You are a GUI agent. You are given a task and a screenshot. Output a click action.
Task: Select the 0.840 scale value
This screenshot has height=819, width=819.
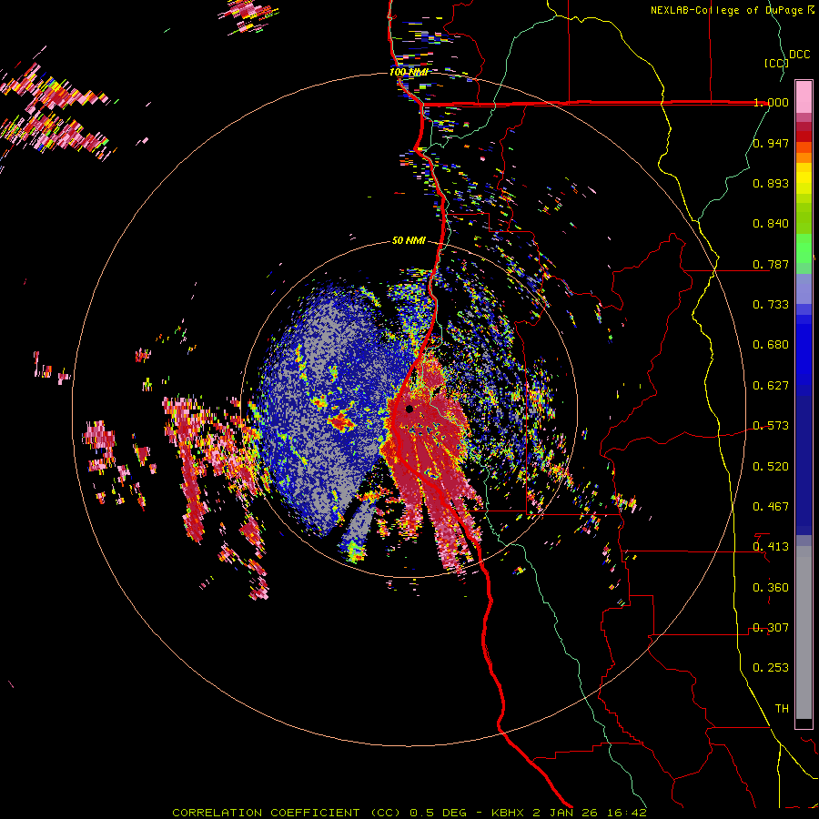pyautogui.click(x=771, y=224)
